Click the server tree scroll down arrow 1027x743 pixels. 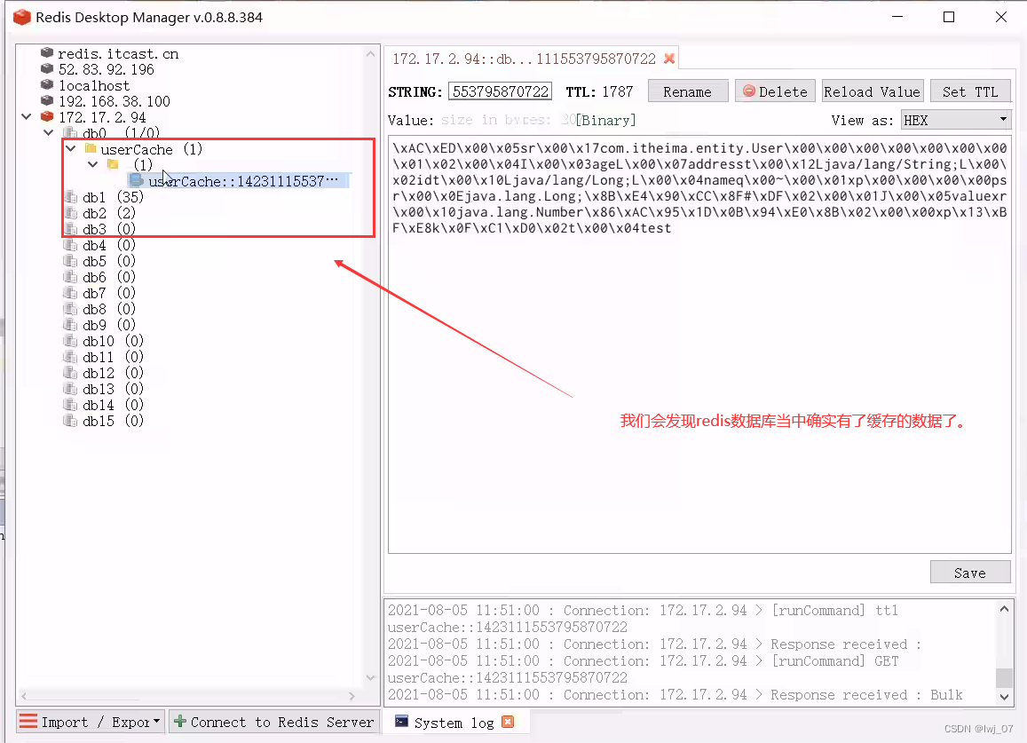tap(371, 677)
